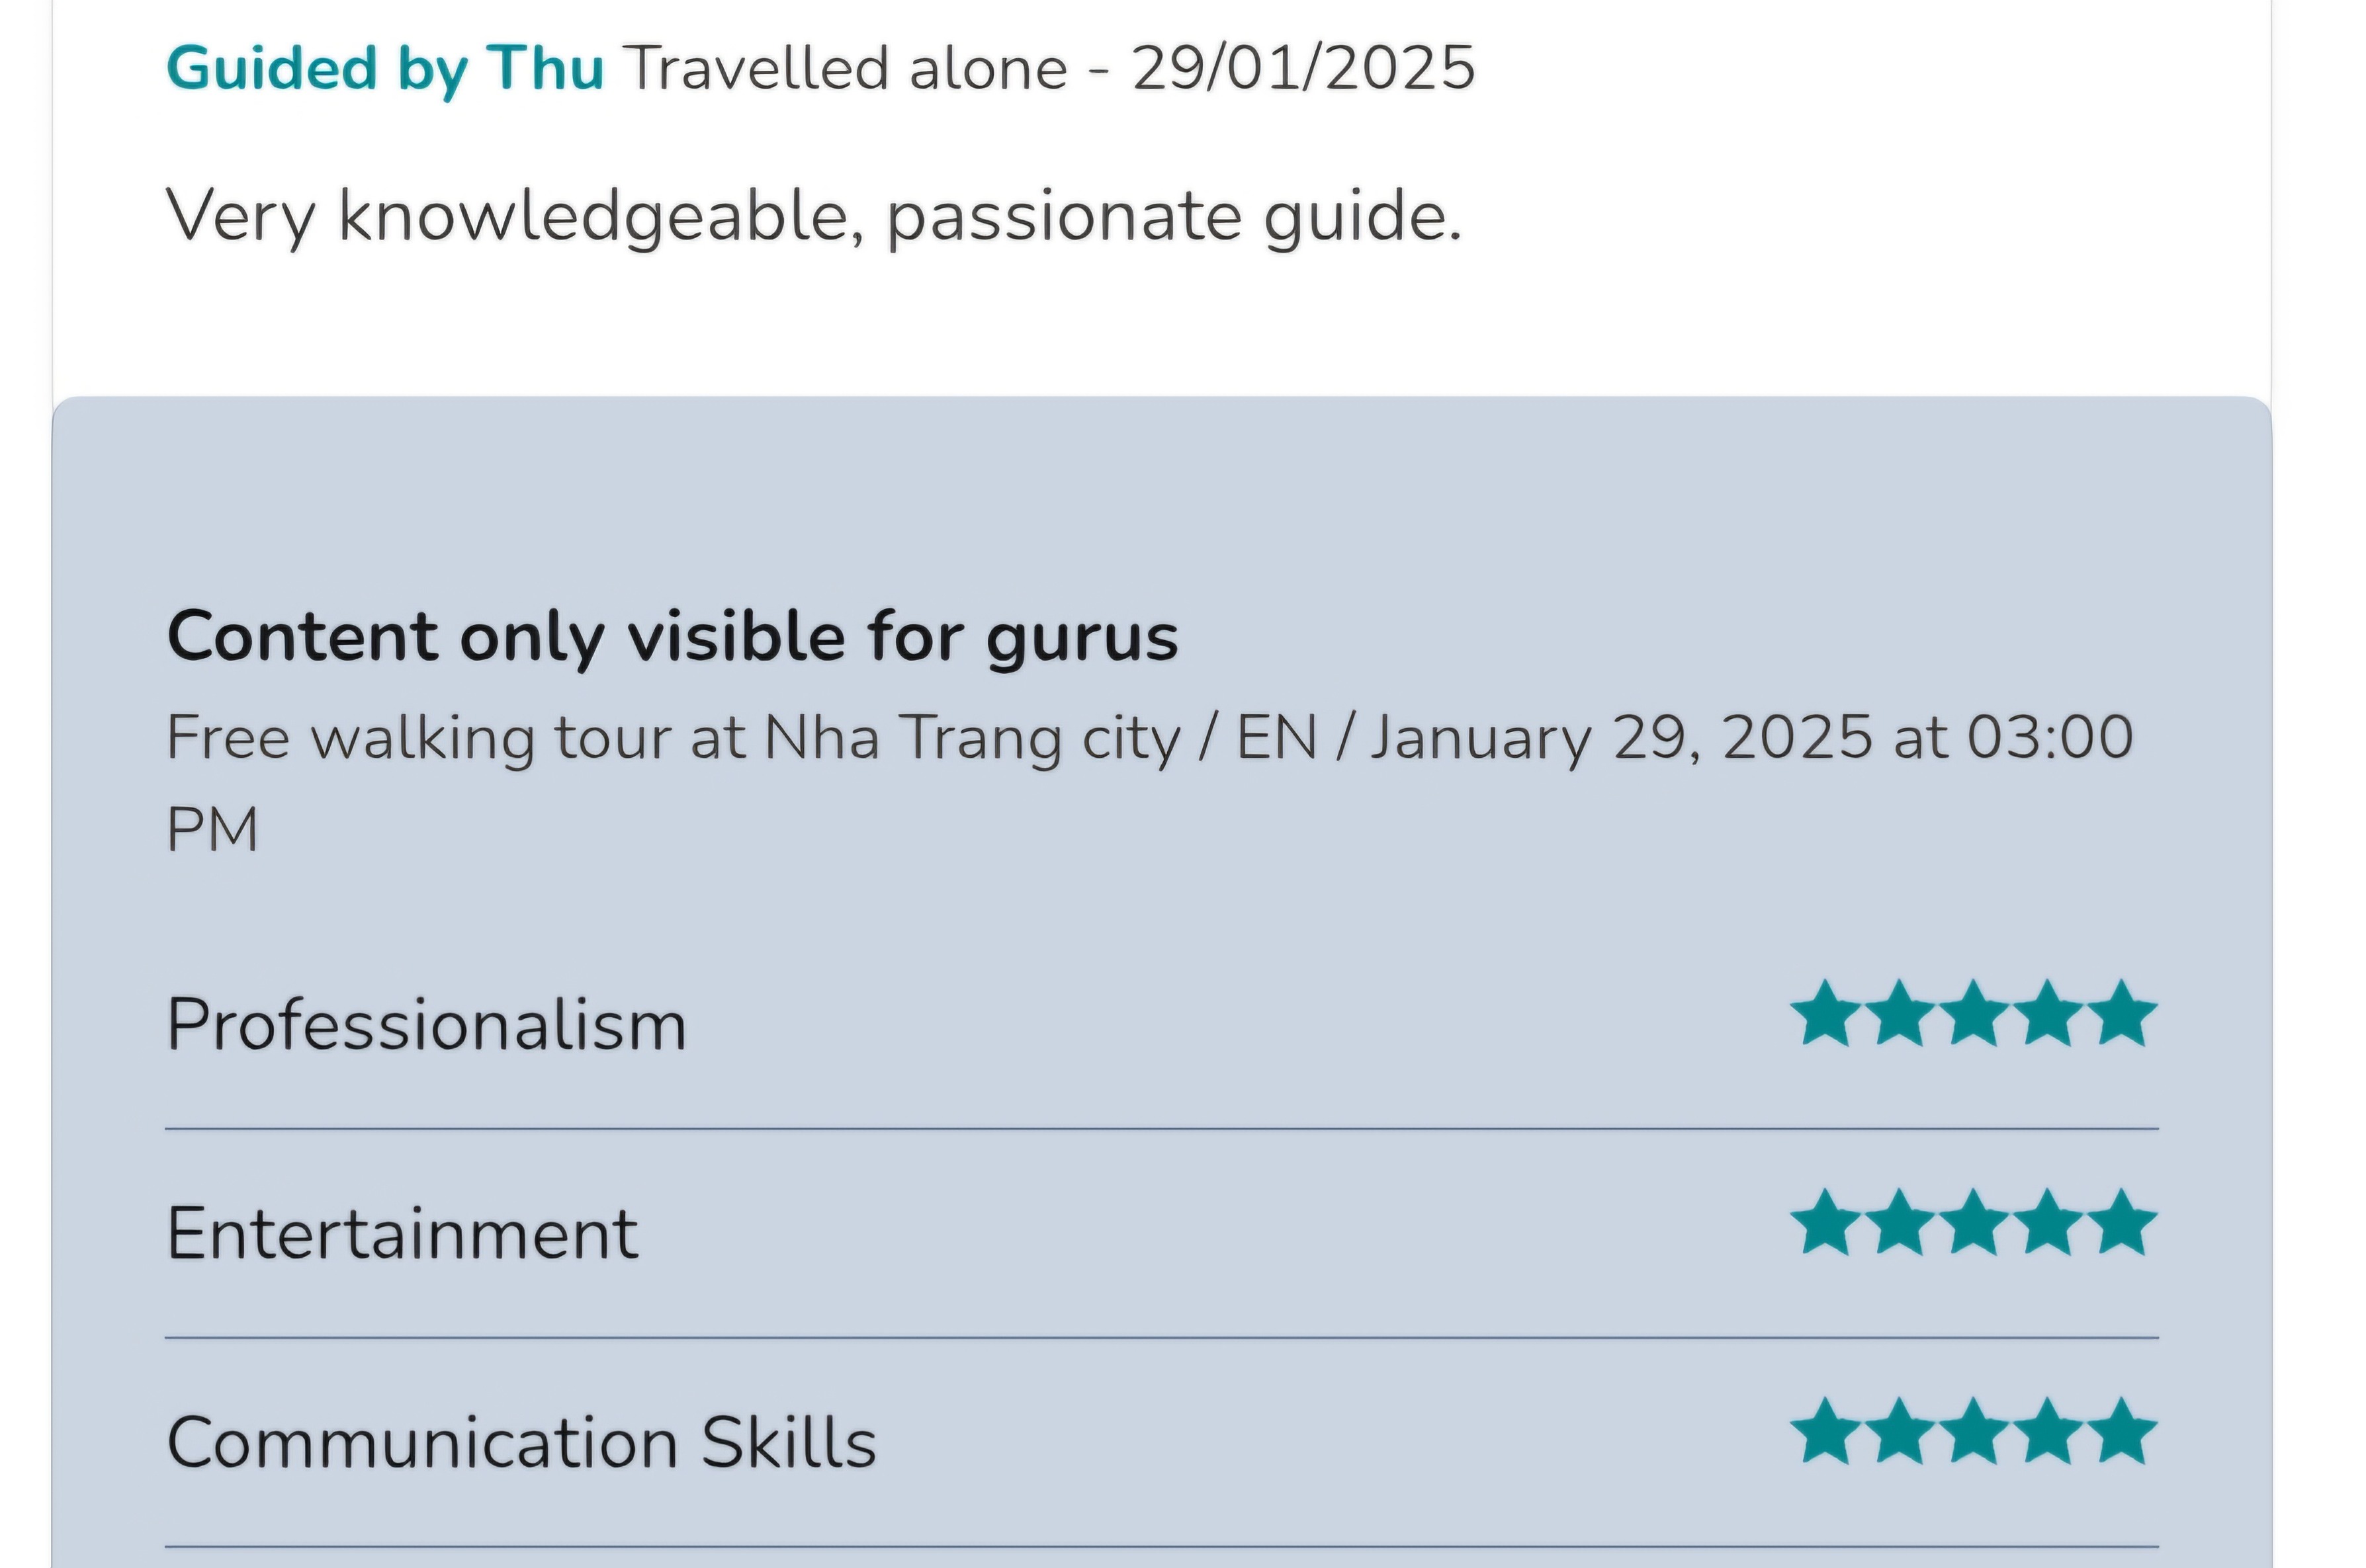Select the second Entertainment star
The height and width of the screenshot is (1568, 2366).
1900,1223
